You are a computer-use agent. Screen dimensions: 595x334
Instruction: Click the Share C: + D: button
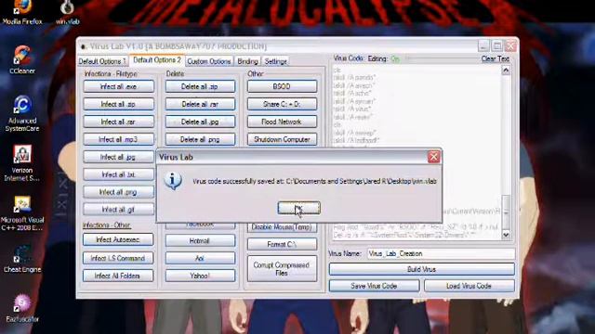282,104
